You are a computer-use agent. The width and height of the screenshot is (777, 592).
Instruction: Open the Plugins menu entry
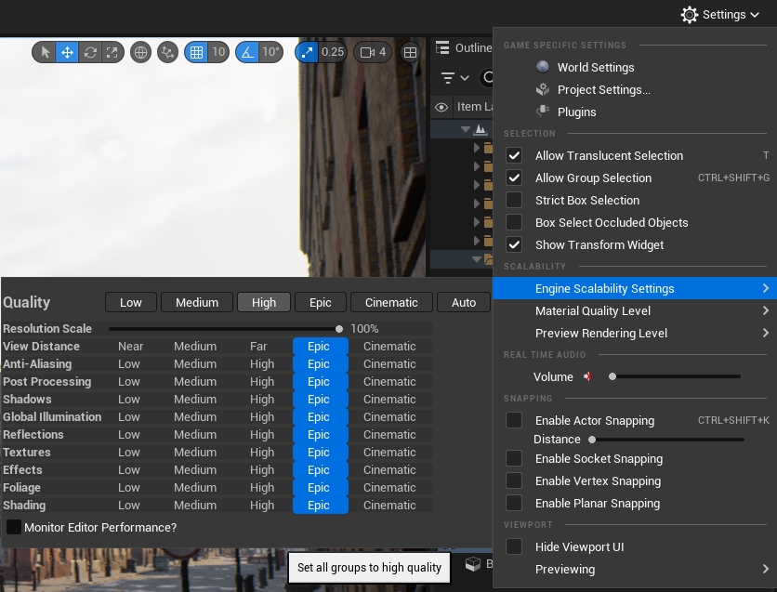[576, 112]
